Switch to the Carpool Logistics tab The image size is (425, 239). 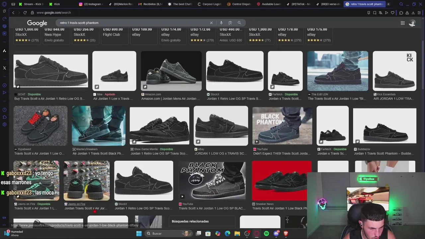(x=209, y=4)
